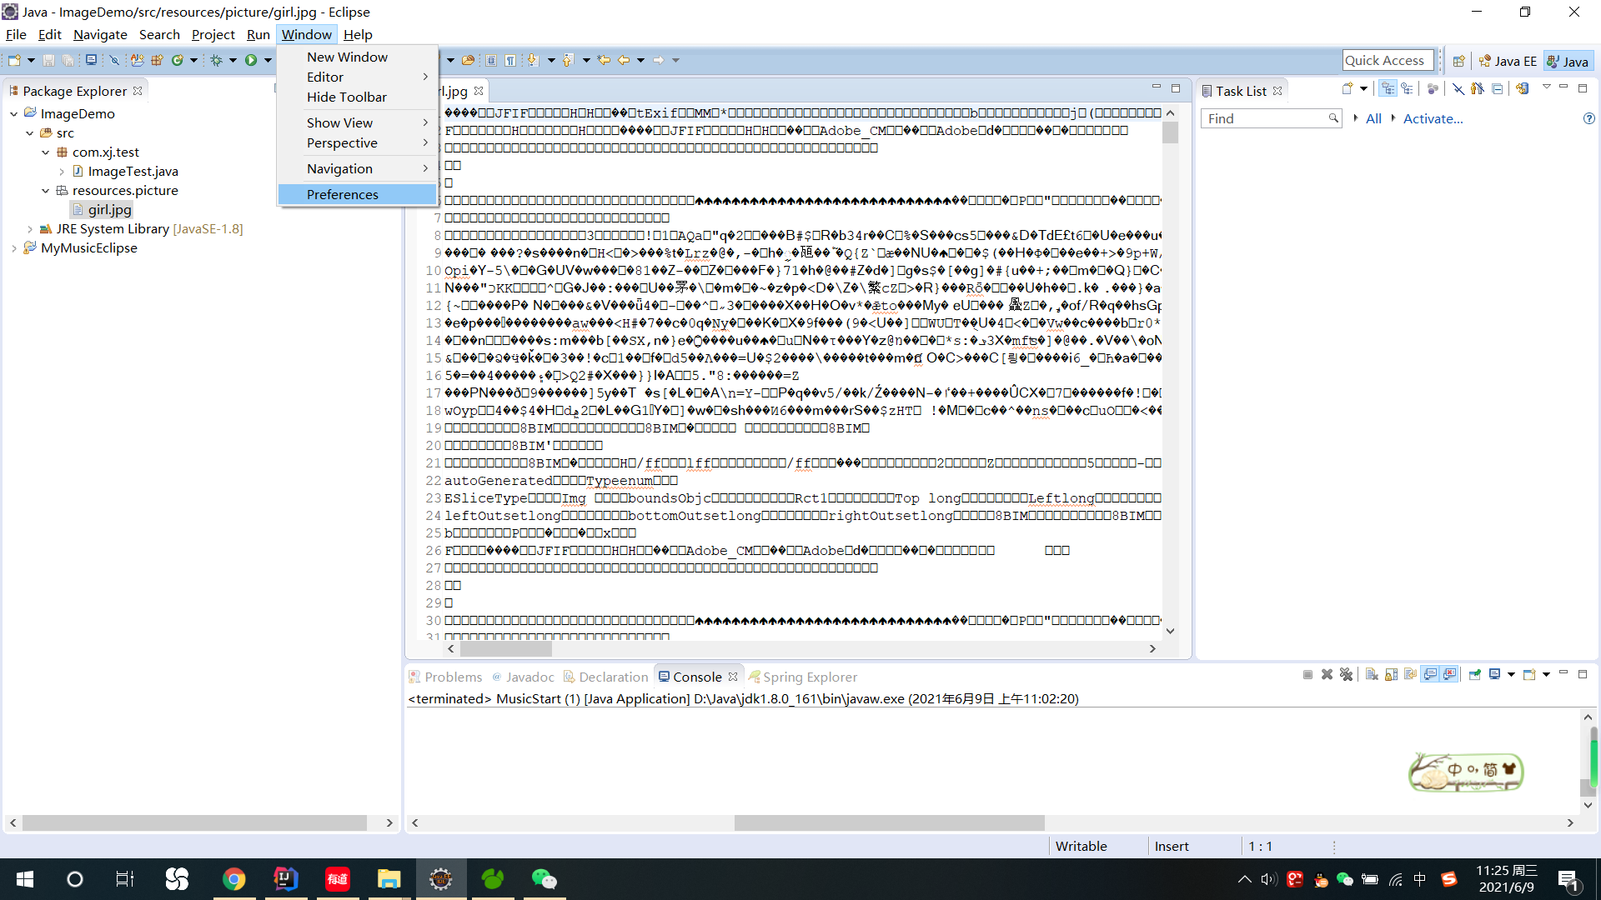1601x900 pixels.
Task: Open Eclipse from the Windows taskbar
Action: pos(440,878)
